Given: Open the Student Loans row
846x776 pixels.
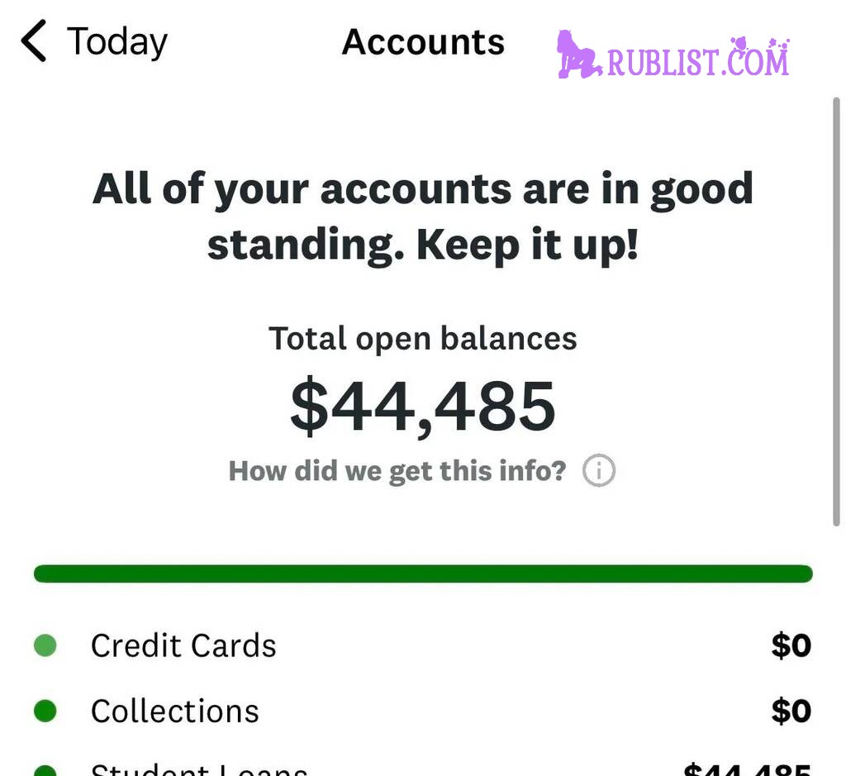Looking at the screenshot, I should pyautogui.click(x=198, y=769).
